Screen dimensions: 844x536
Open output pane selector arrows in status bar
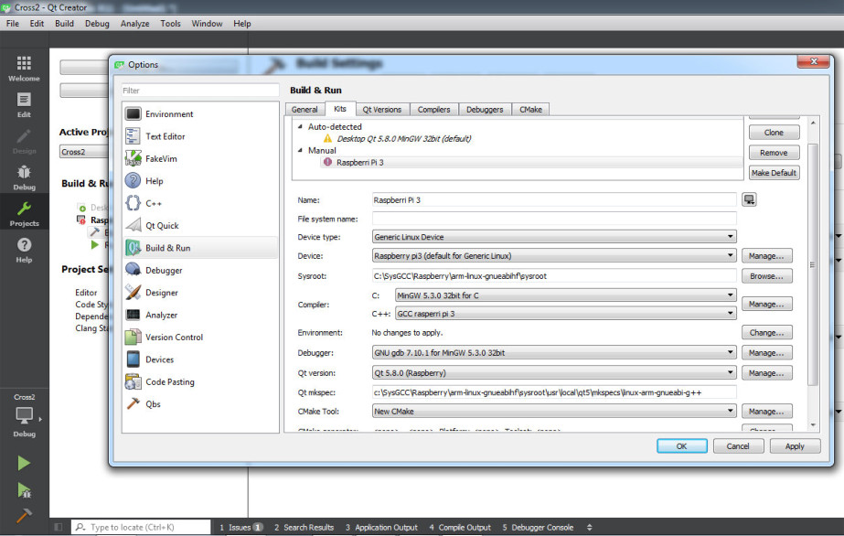pos(590,528)
